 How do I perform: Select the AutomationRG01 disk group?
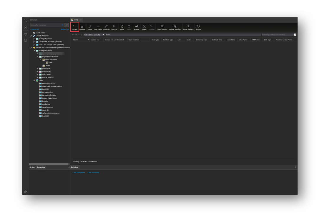tap(48, 83)
